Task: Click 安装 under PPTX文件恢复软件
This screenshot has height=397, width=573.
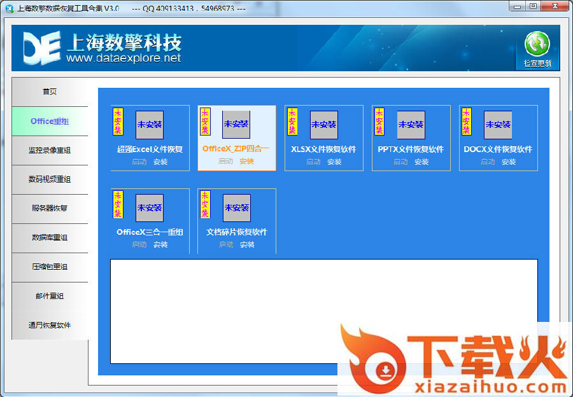Action: [x=421, y=162]
